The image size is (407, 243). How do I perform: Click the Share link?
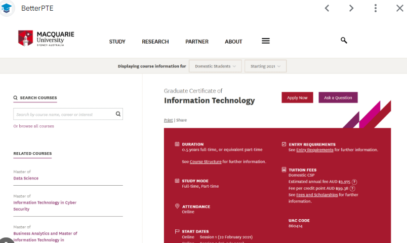point(181,120)
